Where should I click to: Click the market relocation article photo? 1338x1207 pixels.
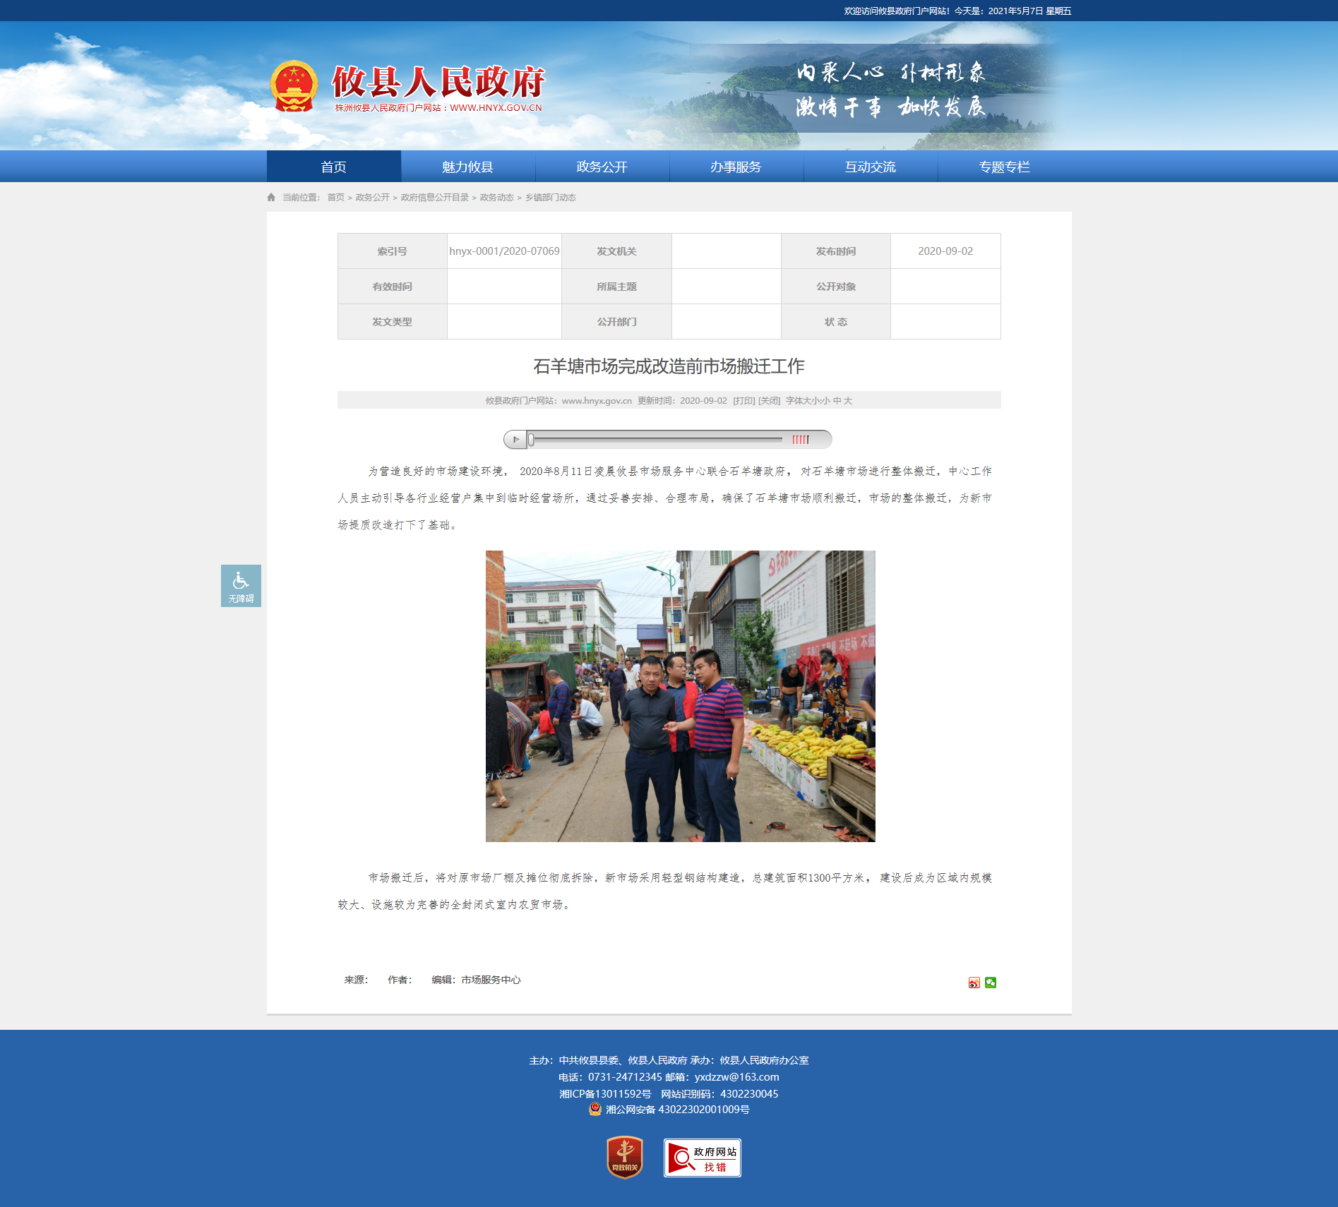(x=681, y=696)
